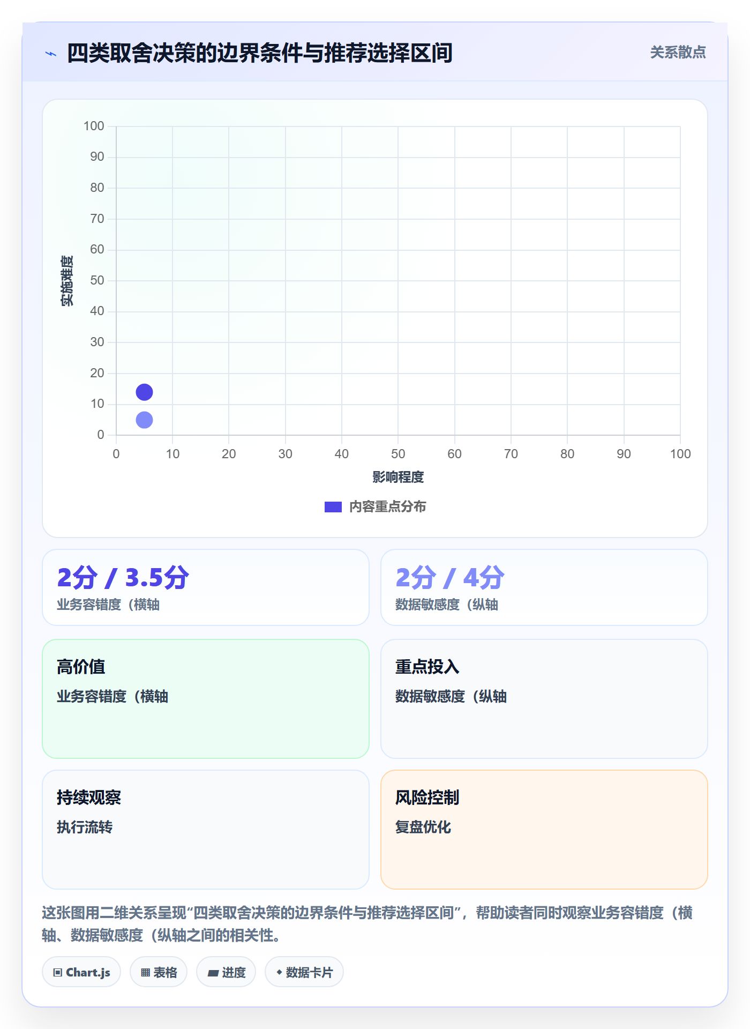Select the 高价值 quadrant card

coord(206,699)
